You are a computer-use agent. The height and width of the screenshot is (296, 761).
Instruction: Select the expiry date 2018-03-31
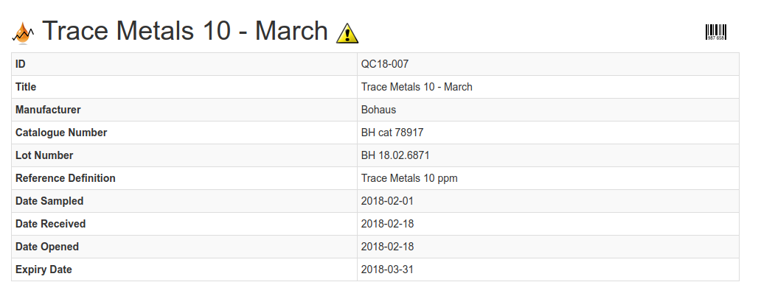387,269
